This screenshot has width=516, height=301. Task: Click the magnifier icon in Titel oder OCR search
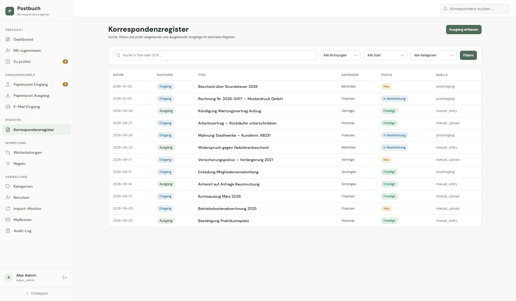(x=118, y=55)
